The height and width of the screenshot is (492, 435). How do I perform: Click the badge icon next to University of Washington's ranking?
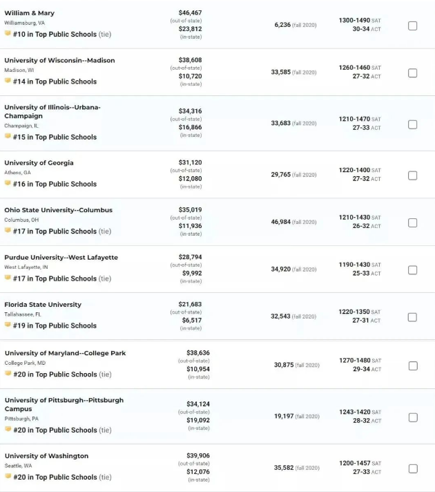point(8,476)
